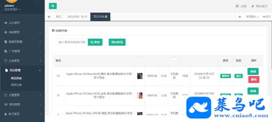Toggle the sidebar with the green hamburger button
The image size is (272, 122).
click(53, 6)
